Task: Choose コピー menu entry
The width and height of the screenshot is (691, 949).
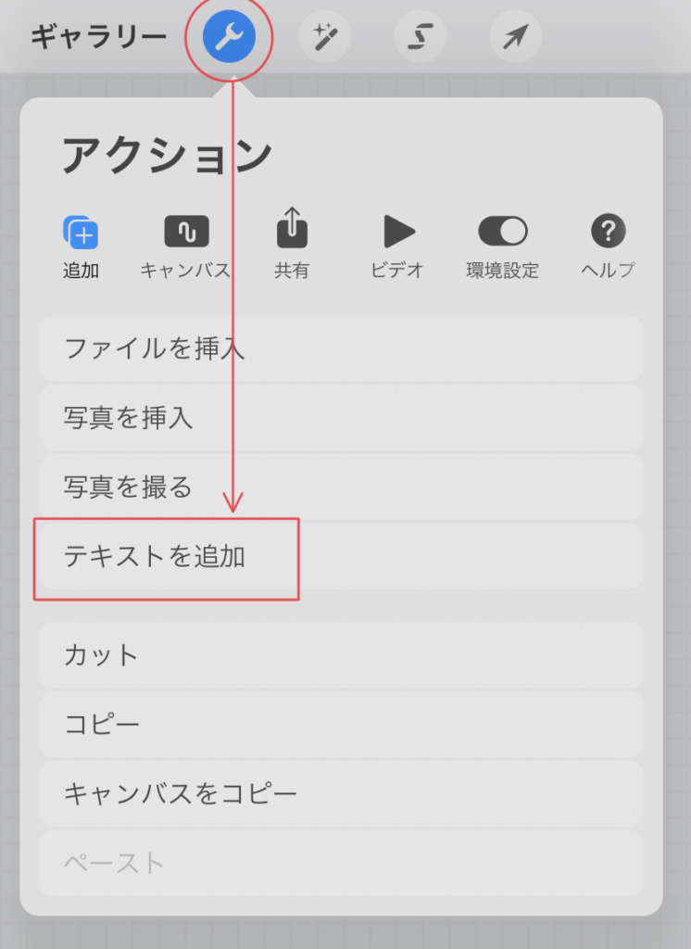Action: (341, 725)
